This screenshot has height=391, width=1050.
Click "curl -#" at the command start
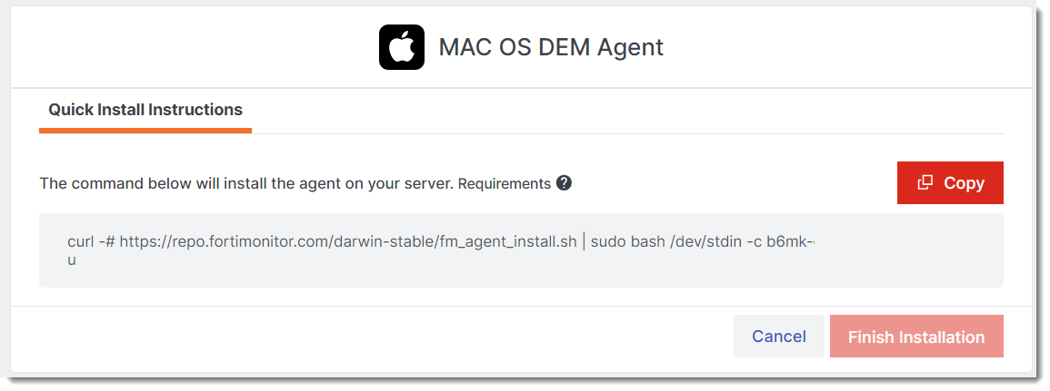tap(90, 242)
